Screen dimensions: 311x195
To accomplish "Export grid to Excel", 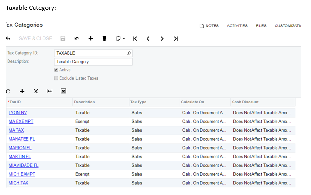I will pyautogui.click(x=63, y=91).
